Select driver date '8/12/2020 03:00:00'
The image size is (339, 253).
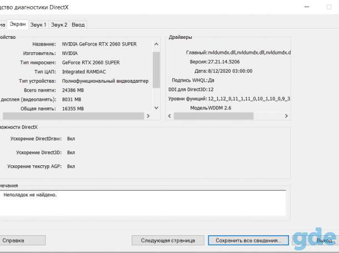230,71
